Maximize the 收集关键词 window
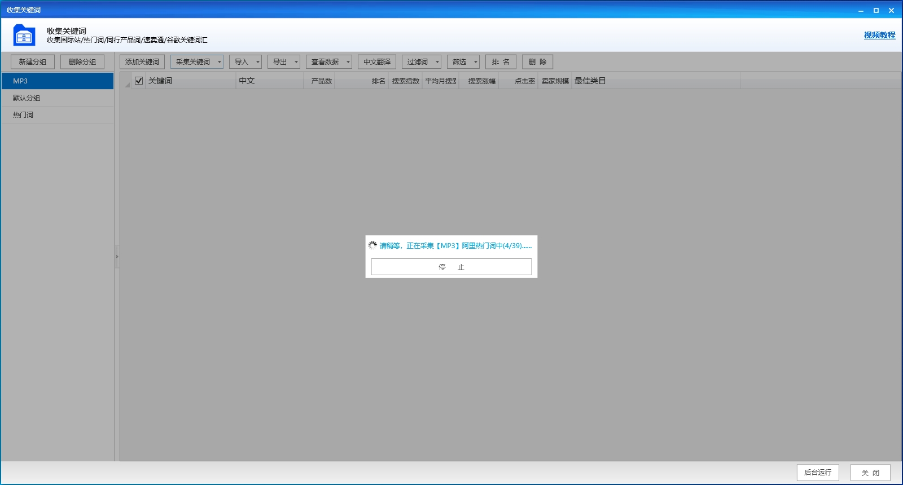The image size is (903, 485). [876, 10]
